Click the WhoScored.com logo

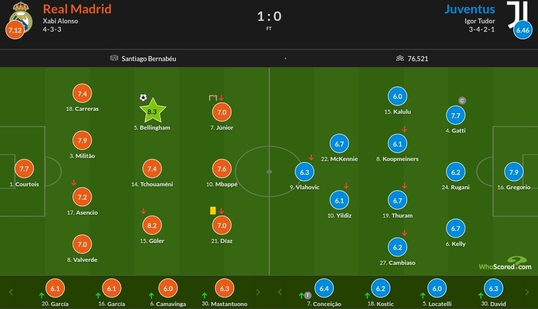[505, 263]
